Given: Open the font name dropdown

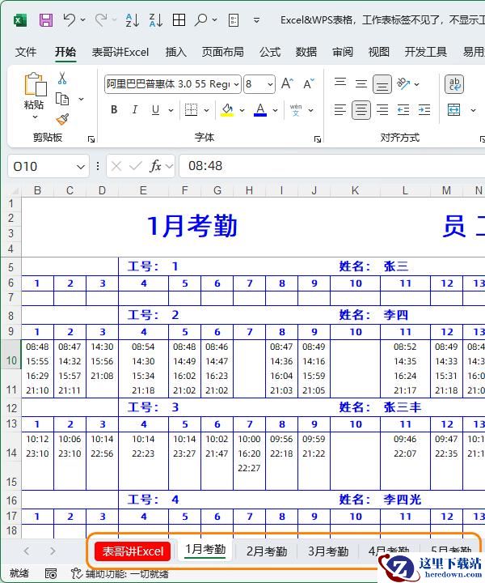Looking at the screenshot, I should click(x=236, y=84).
